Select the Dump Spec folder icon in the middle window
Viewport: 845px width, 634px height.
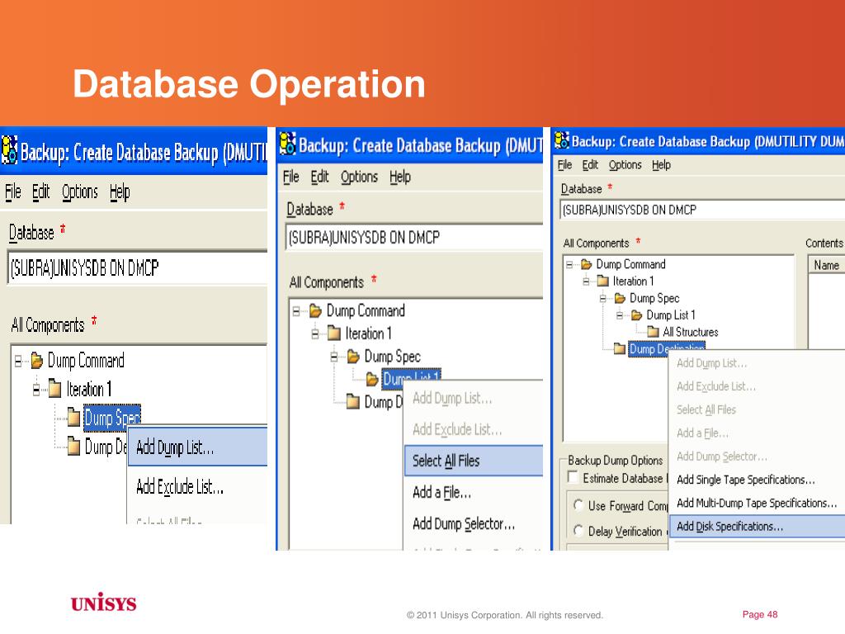click(353, 357)
